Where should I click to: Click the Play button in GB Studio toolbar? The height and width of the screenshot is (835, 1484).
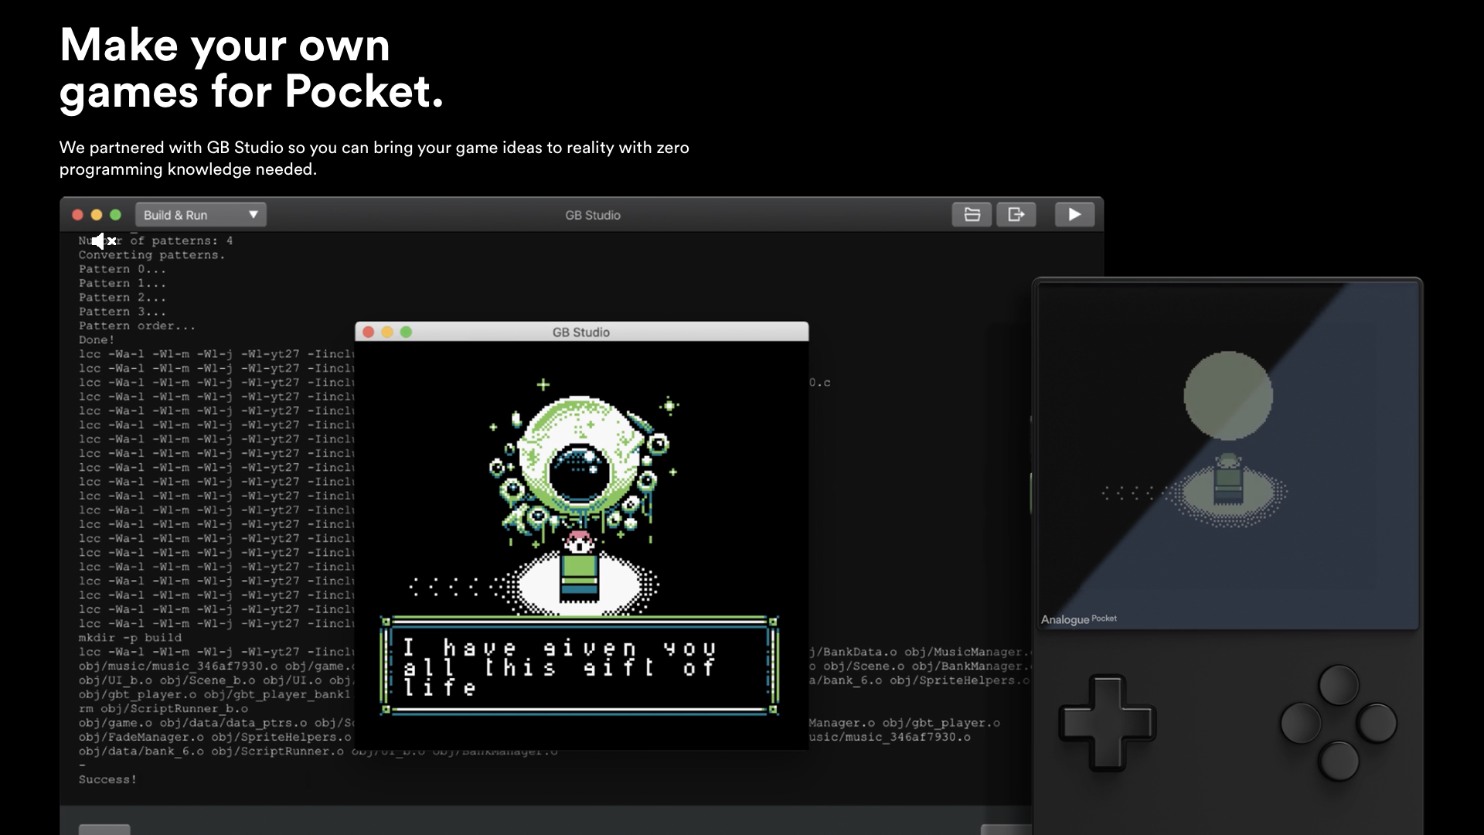1074,215
